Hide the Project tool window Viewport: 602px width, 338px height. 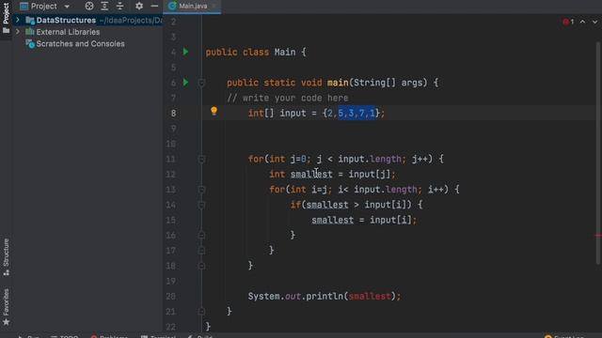click(154, 7)
